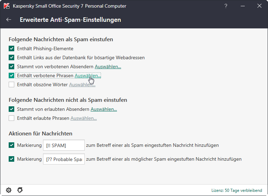
Task: Uncheck 'Enthält Phishing-Elemente' checkbox
Action: coord(11,49)
